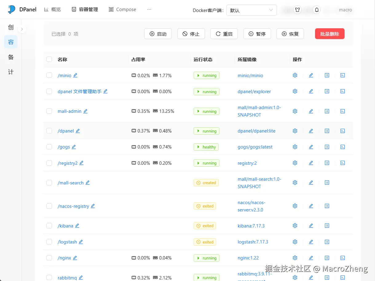Select sidebar item 容
This screenshot has width=375, height=281.
coord(11,42)
